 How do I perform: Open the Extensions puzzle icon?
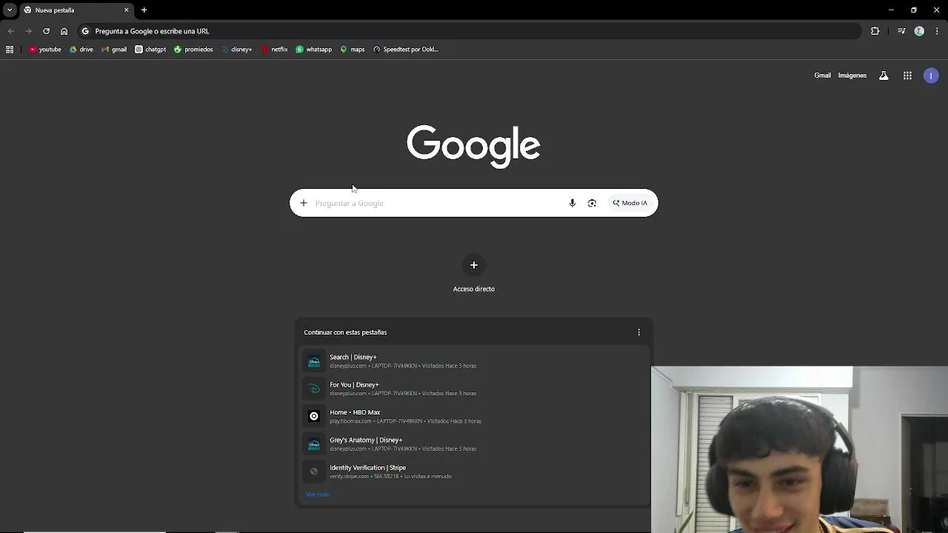pyautogui.click(x=875, y=31)
